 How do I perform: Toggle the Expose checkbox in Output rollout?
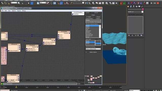(95, 18)
